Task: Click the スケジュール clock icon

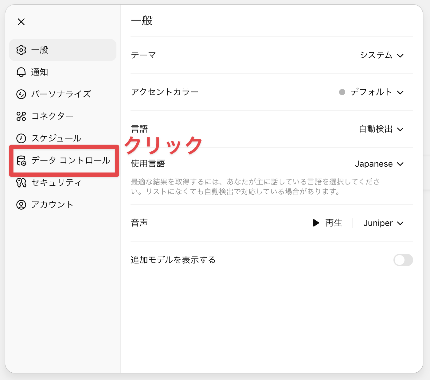Action: pyautogui.click(x=21, y=138)
